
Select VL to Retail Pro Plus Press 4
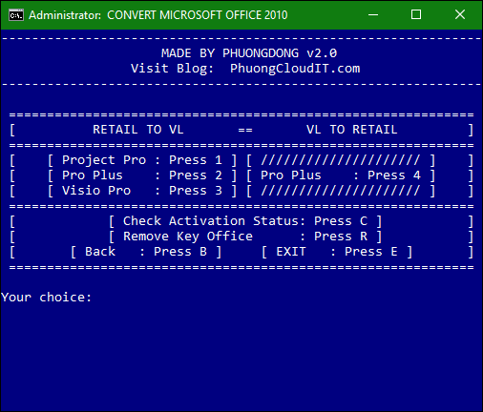[x=341, y=175]
